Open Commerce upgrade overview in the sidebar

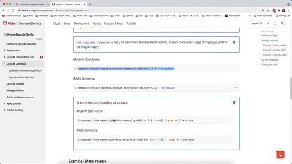click(21, 44)
